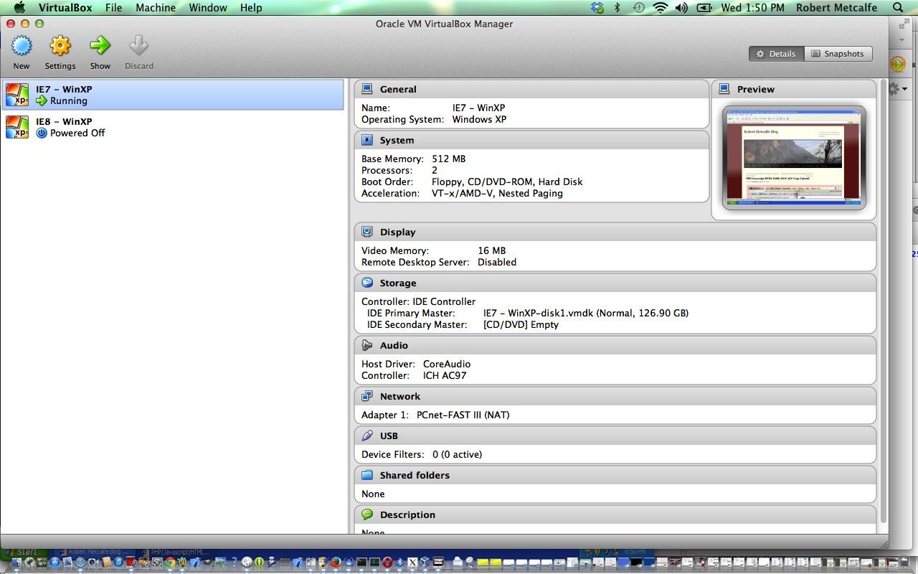Screen dimensions: 918x574
Task: Click the Network section icon
Action: pyautogui.click(x=367, y=396)
